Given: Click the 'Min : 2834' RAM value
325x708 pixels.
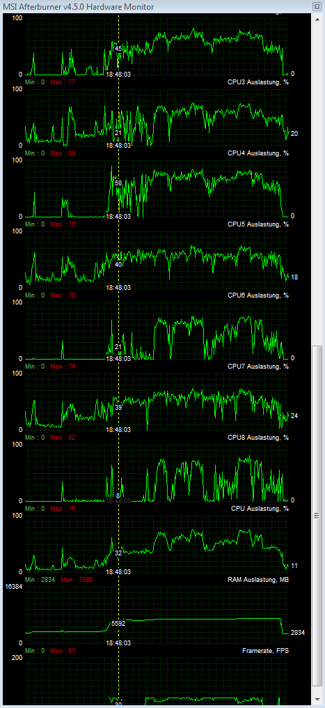Looking at the screenshot, I should pos(40,580).
